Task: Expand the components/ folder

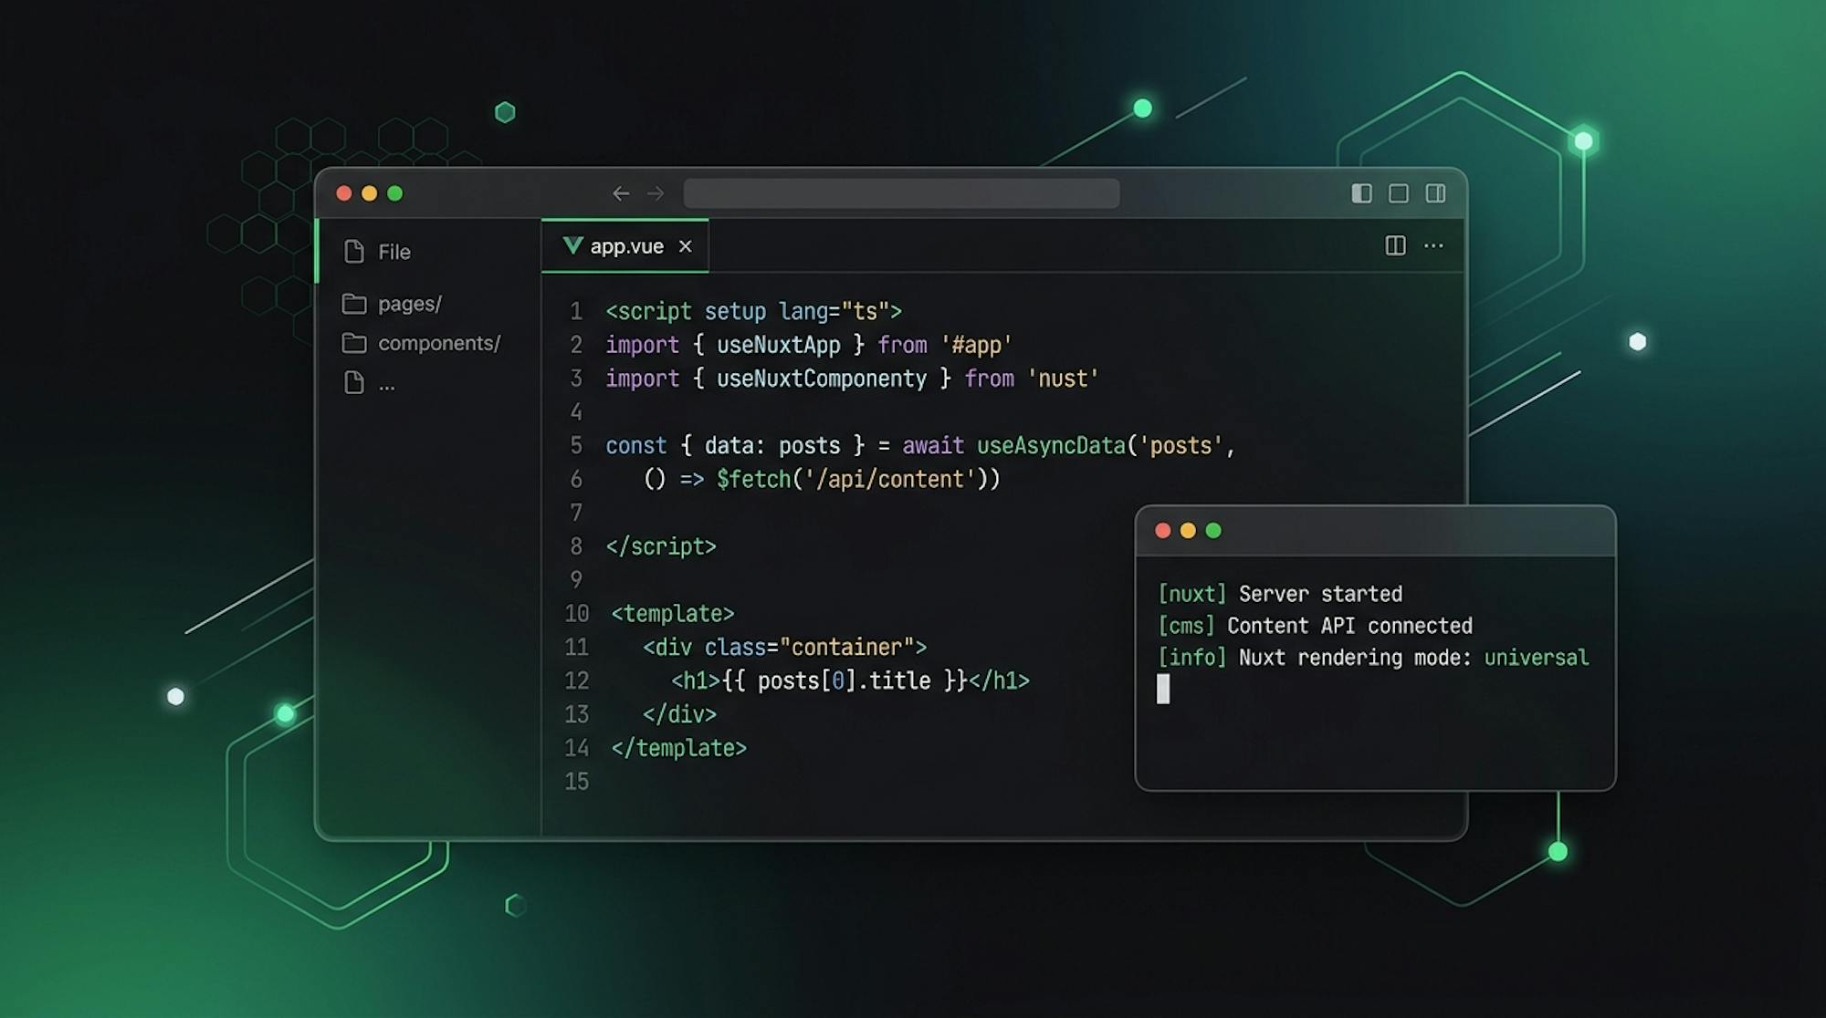Action: [x=439, y=343]
